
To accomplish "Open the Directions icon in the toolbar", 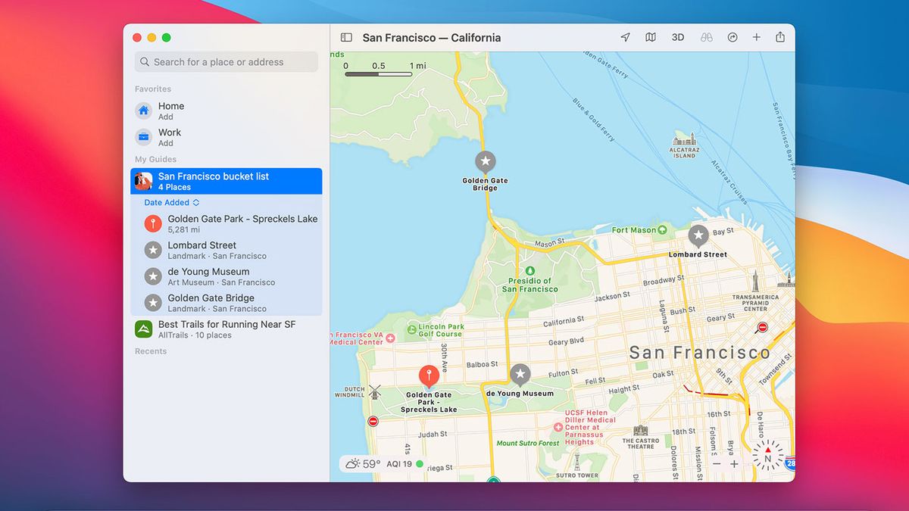I will tap(732, 36).
